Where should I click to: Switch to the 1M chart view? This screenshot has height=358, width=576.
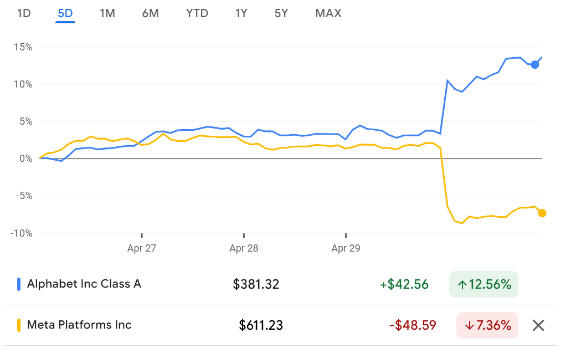click(x=107, y=13)
